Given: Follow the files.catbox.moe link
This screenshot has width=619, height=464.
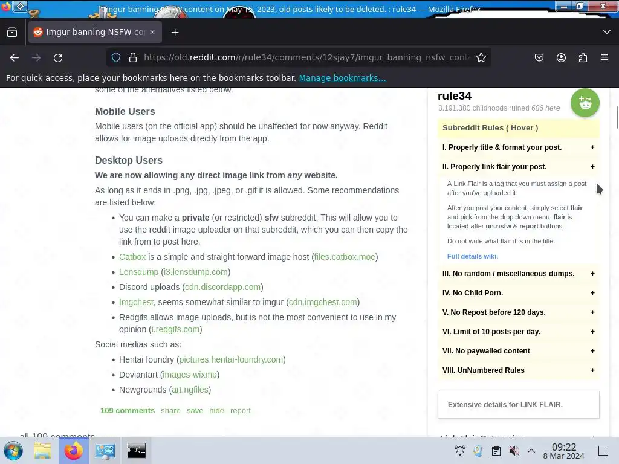Looking at the screenshot, I should 345,257.
